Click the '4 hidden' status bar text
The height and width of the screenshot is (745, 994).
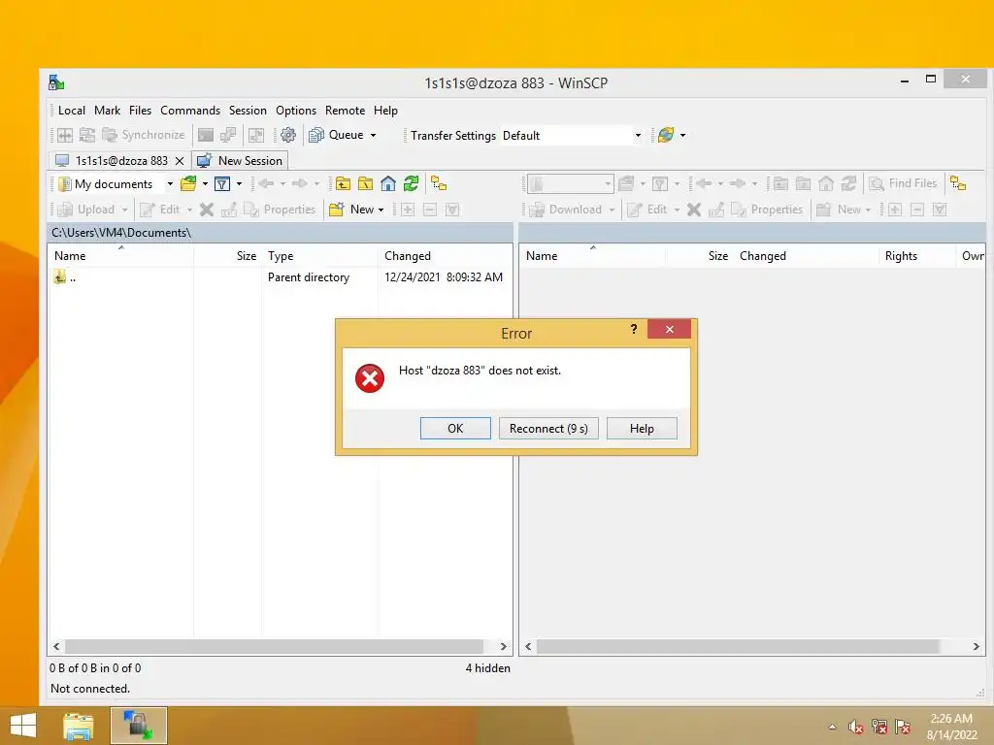pyautogui.click(x=487, y=667)
